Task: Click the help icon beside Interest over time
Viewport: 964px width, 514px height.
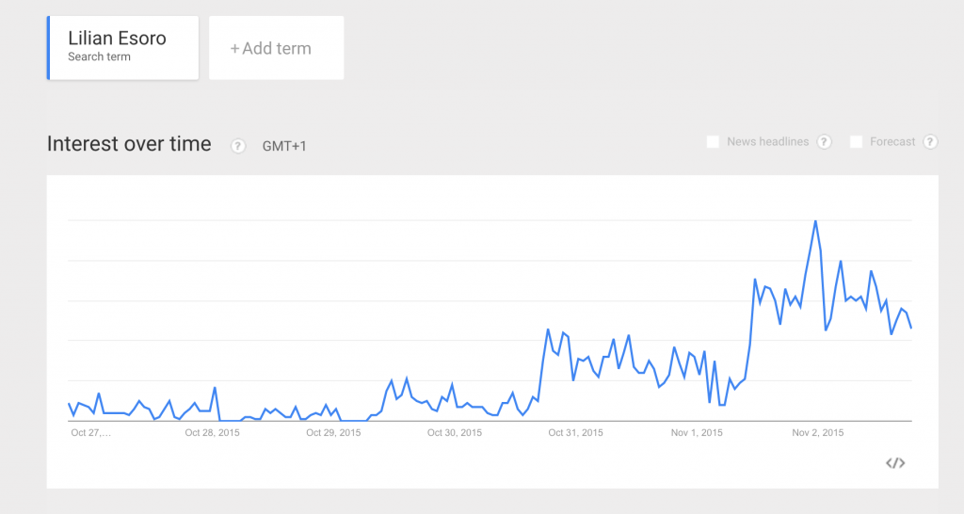Action: [x=238, y=146]
